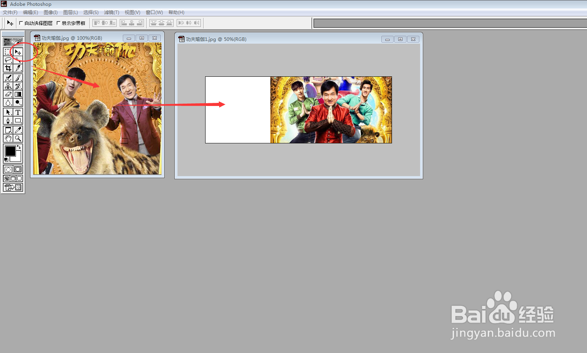587x353 pixels.
Task: Select the Lasso tool
Action: (x=8, y=60)
